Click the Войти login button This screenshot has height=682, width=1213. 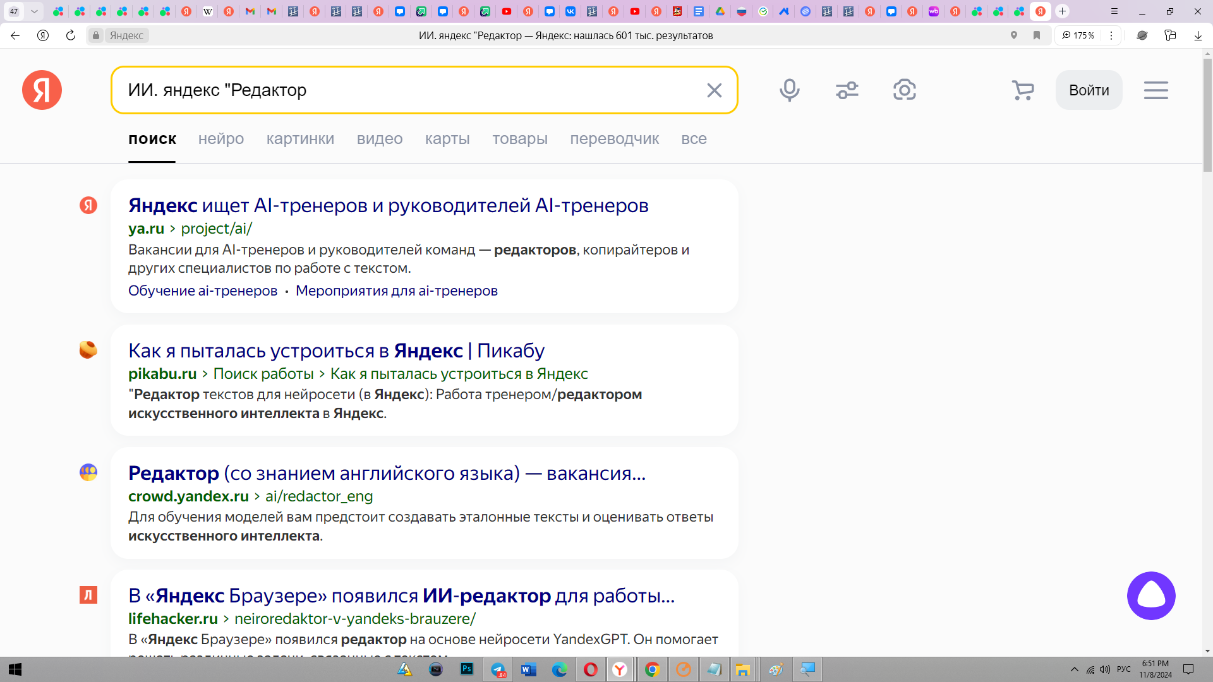click(1089, 90)
